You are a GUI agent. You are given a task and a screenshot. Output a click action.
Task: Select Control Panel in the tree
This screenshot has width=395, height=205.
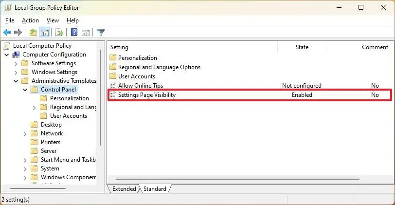click(x=58, y=90)
